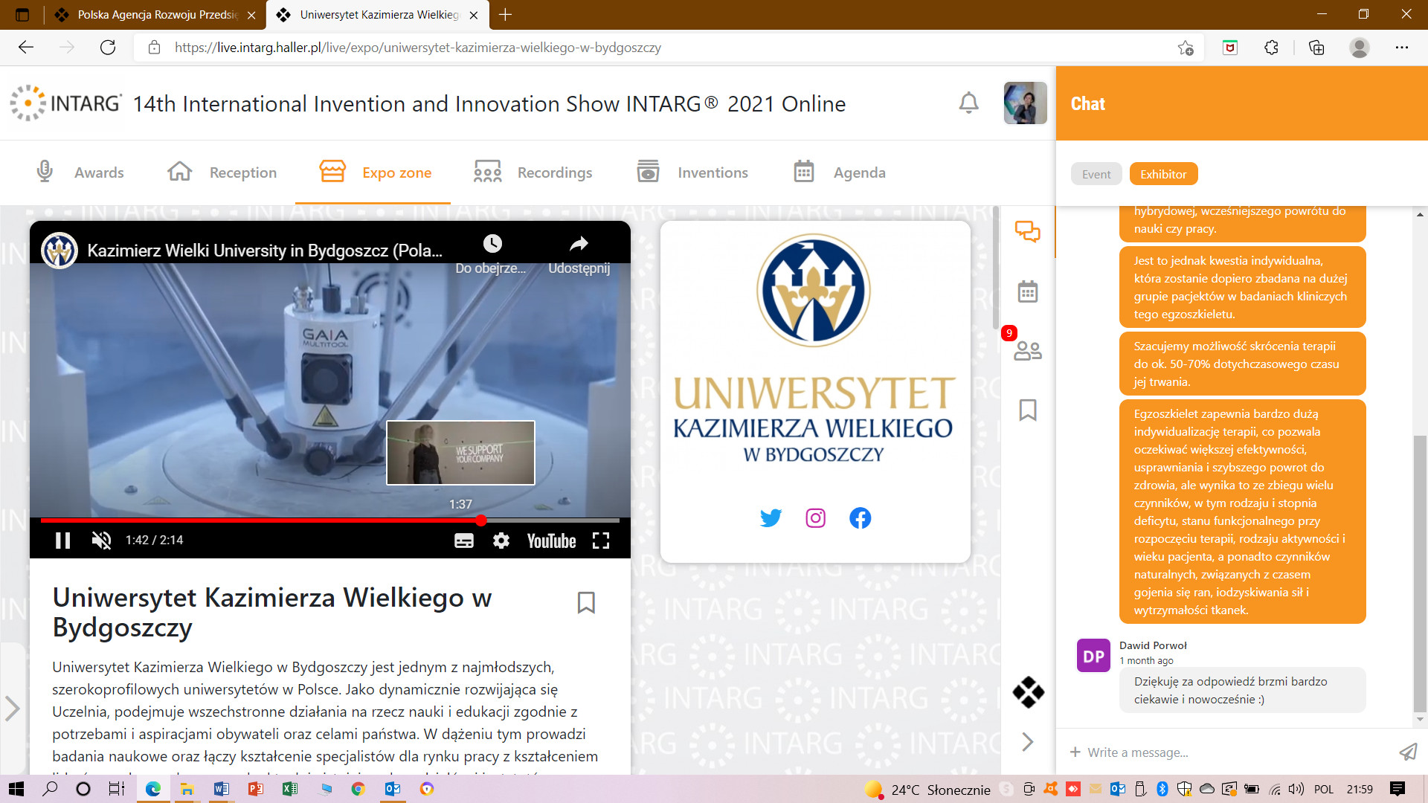
Task: Collapse the chat panel with right chevron
Action: [x=1028, y=741]
